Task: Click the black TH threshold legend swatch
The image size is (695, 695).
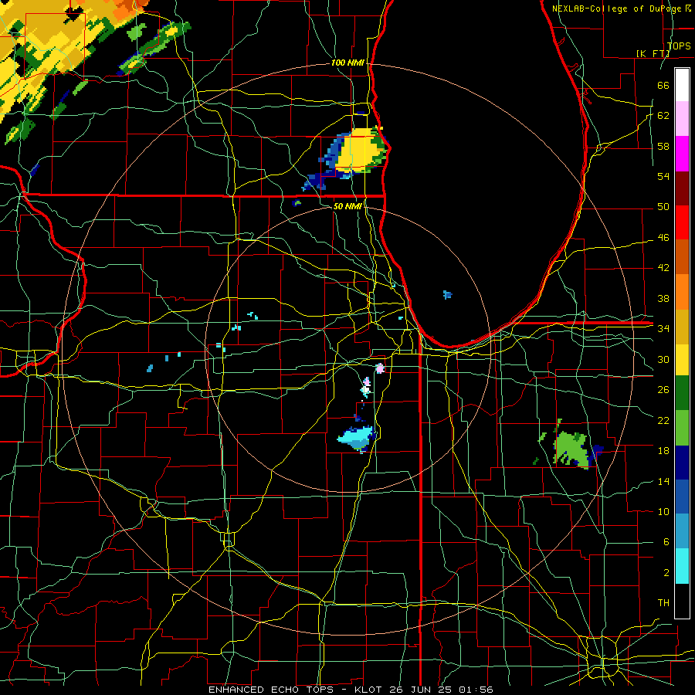Action: click(x=682, y=601)
